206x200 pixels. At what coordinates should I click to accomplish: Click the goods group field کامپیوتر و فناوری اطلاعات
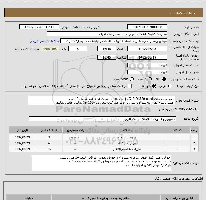point(102,119)
